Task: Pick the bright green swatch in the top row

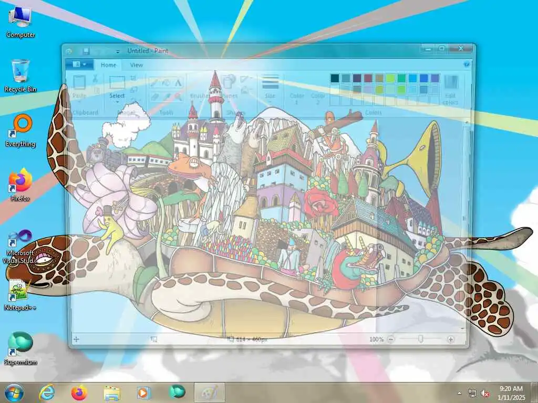Action: (390, 78)
